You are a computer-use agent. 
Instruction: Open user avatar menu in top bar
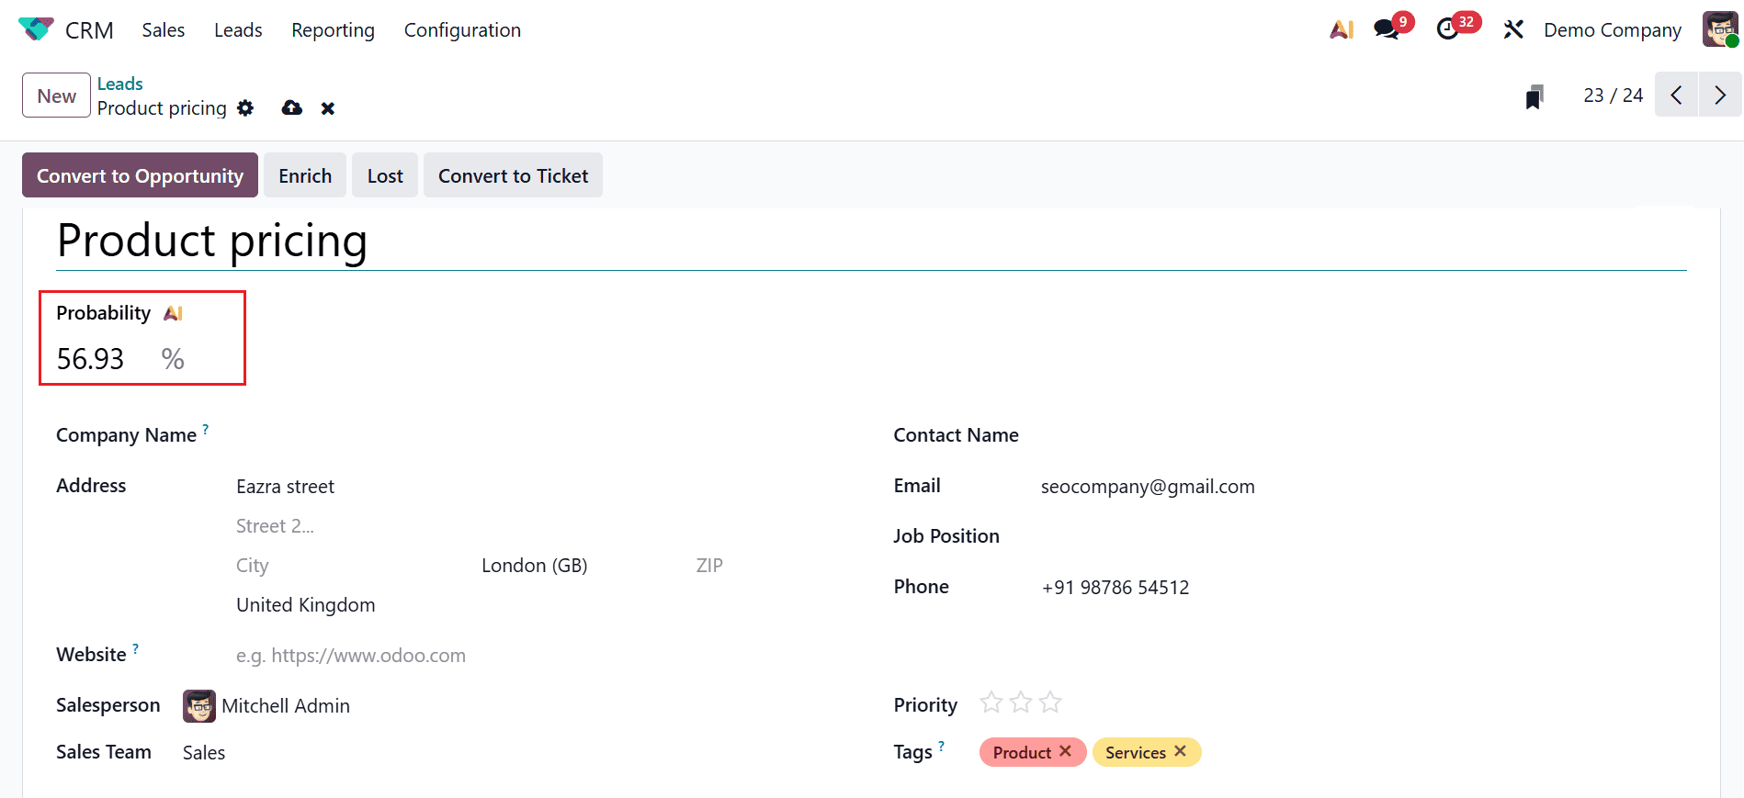1720,29
